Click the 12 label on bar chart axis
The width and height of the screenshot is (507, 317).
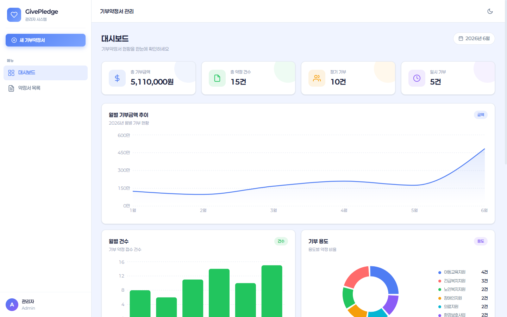coord(121,276)
